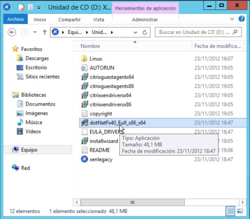250x219 pixels.
Task: Open the Help question mark icon
Action: [242, 19]
